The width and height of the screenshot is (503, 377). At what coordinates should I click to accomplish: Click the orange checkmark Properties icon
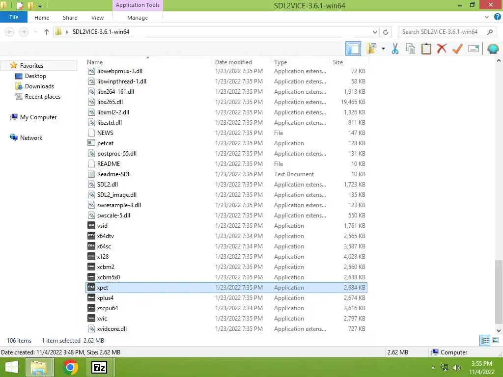point(457,49)
